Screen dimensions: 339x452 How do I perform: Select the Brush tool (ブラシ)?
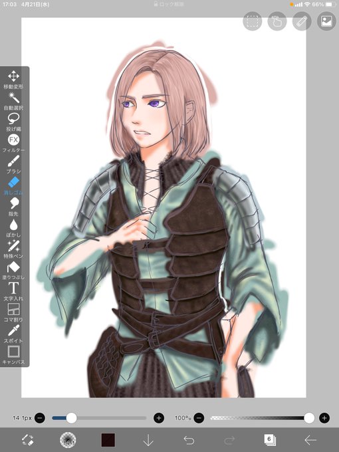click(x=13, y=164)
